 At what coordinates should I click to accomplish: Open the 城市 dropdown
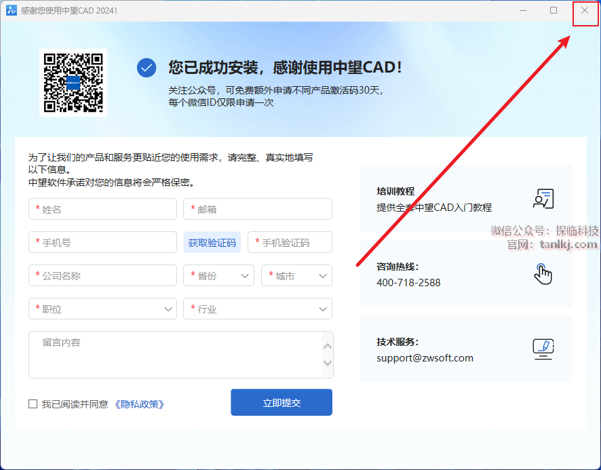(x=296, y=275)
